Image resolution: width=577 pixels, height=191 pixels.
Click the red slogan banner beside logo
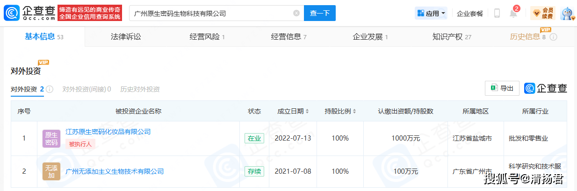click(90, 13)
